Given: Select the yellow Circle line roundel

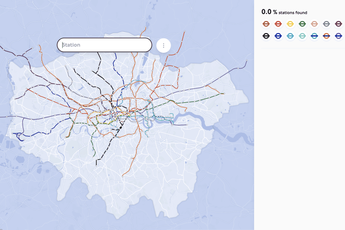Looking at the screenshot, I should pos(290,24).
